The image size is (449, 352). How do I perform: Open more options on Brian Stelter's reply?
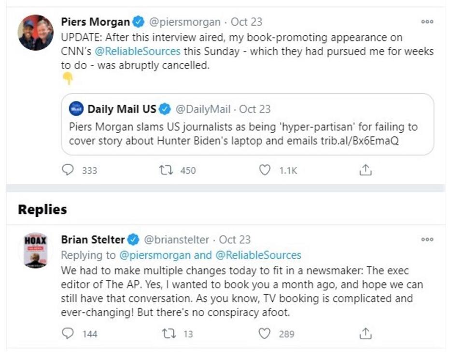(x=427, y=239)
